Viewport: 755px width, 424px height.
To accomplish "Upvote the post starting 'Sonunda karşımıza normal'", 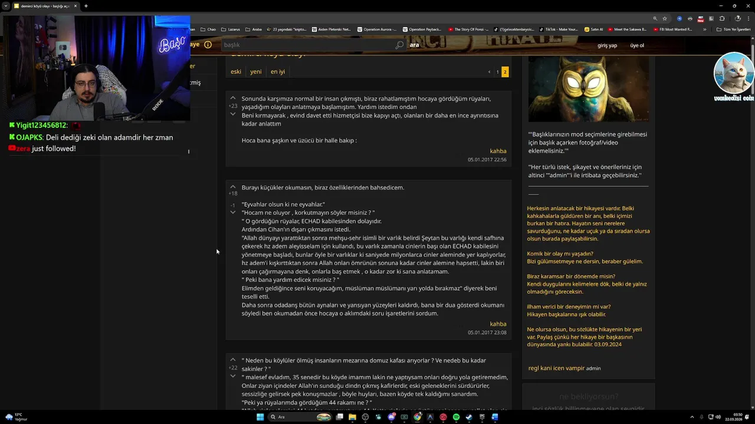I will point(232,98).
